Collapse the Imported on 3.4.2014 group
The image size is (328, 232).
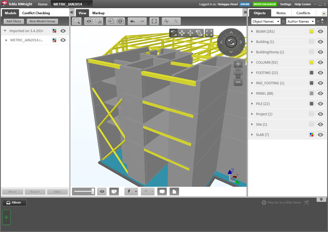(x=5, y=31)
